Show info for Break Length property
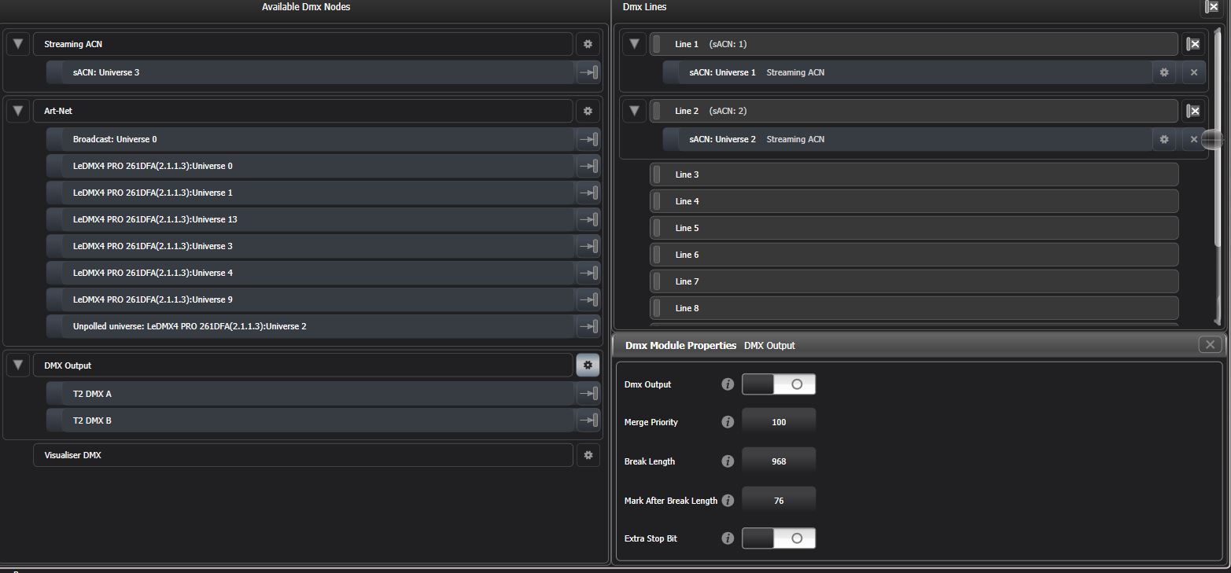 (728, 461)
